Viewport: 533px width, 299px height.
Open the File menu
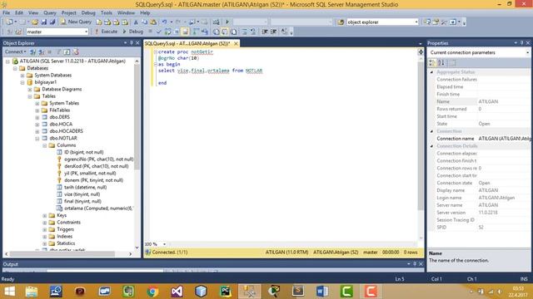6,12
